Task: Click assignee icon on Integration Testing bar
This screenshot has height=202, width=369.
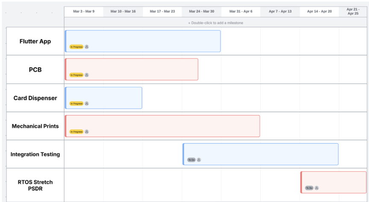Action: click(199, 160)
